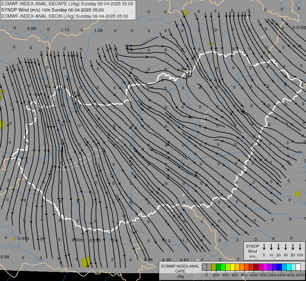Pick the bright magenta swatch in the CAPE scale
The width and height of the screenshot is (306, 281).
click(265, 267)
